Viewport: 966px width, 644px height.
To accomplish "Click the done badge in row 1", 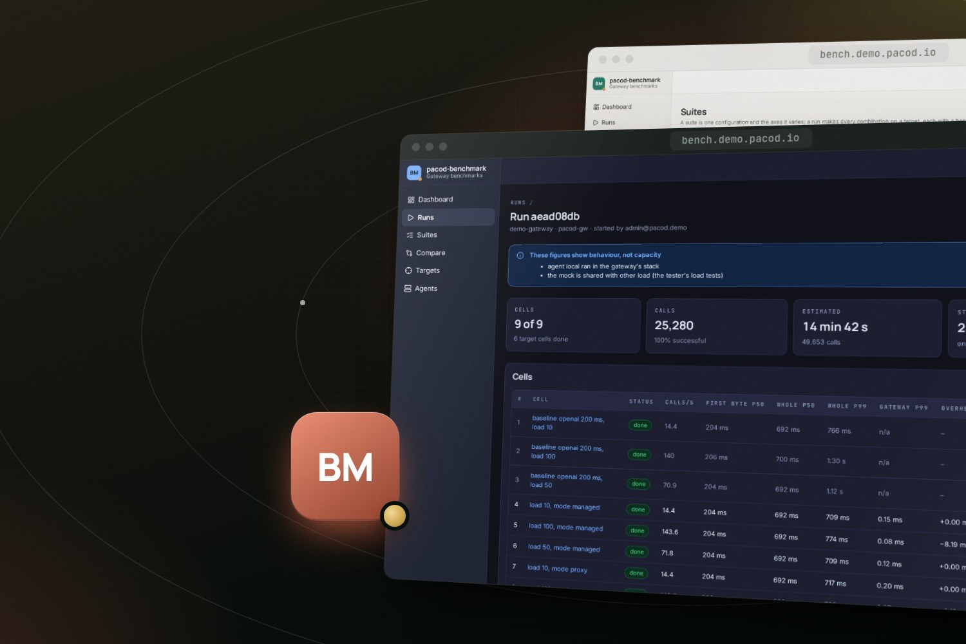I will [640, 426].
